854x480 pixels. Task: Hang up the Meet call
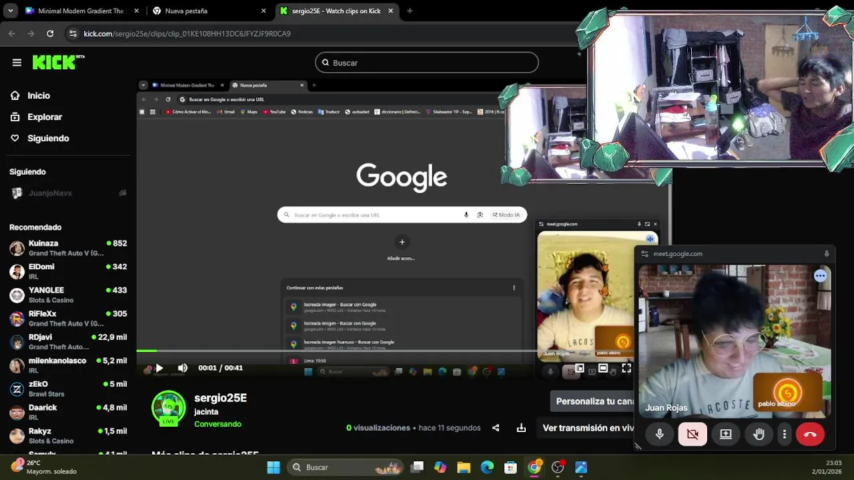coord(810,434)
